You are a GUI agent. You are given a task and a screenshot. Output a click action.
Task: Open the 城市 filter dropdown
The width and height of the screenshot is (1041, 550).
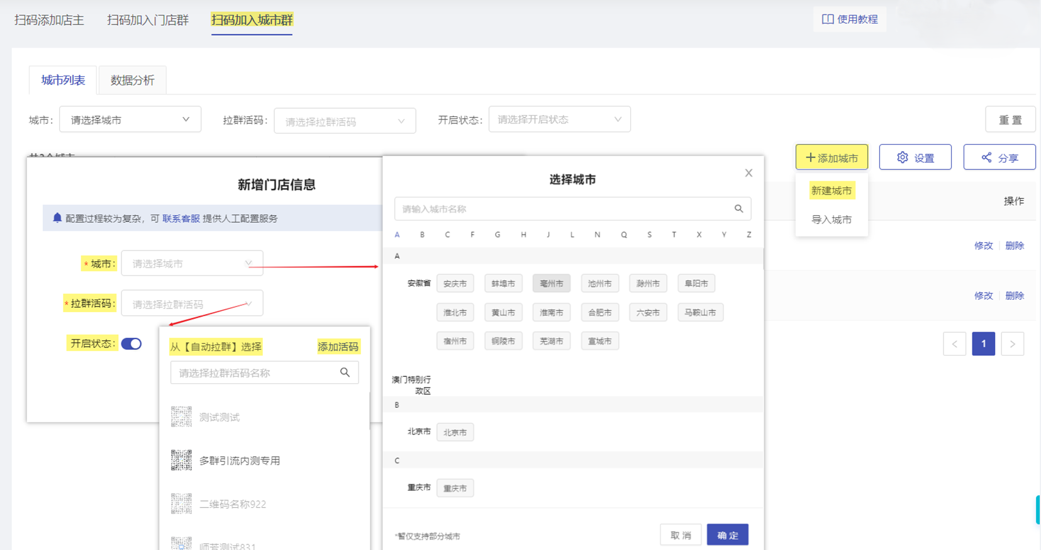(130, 120)
